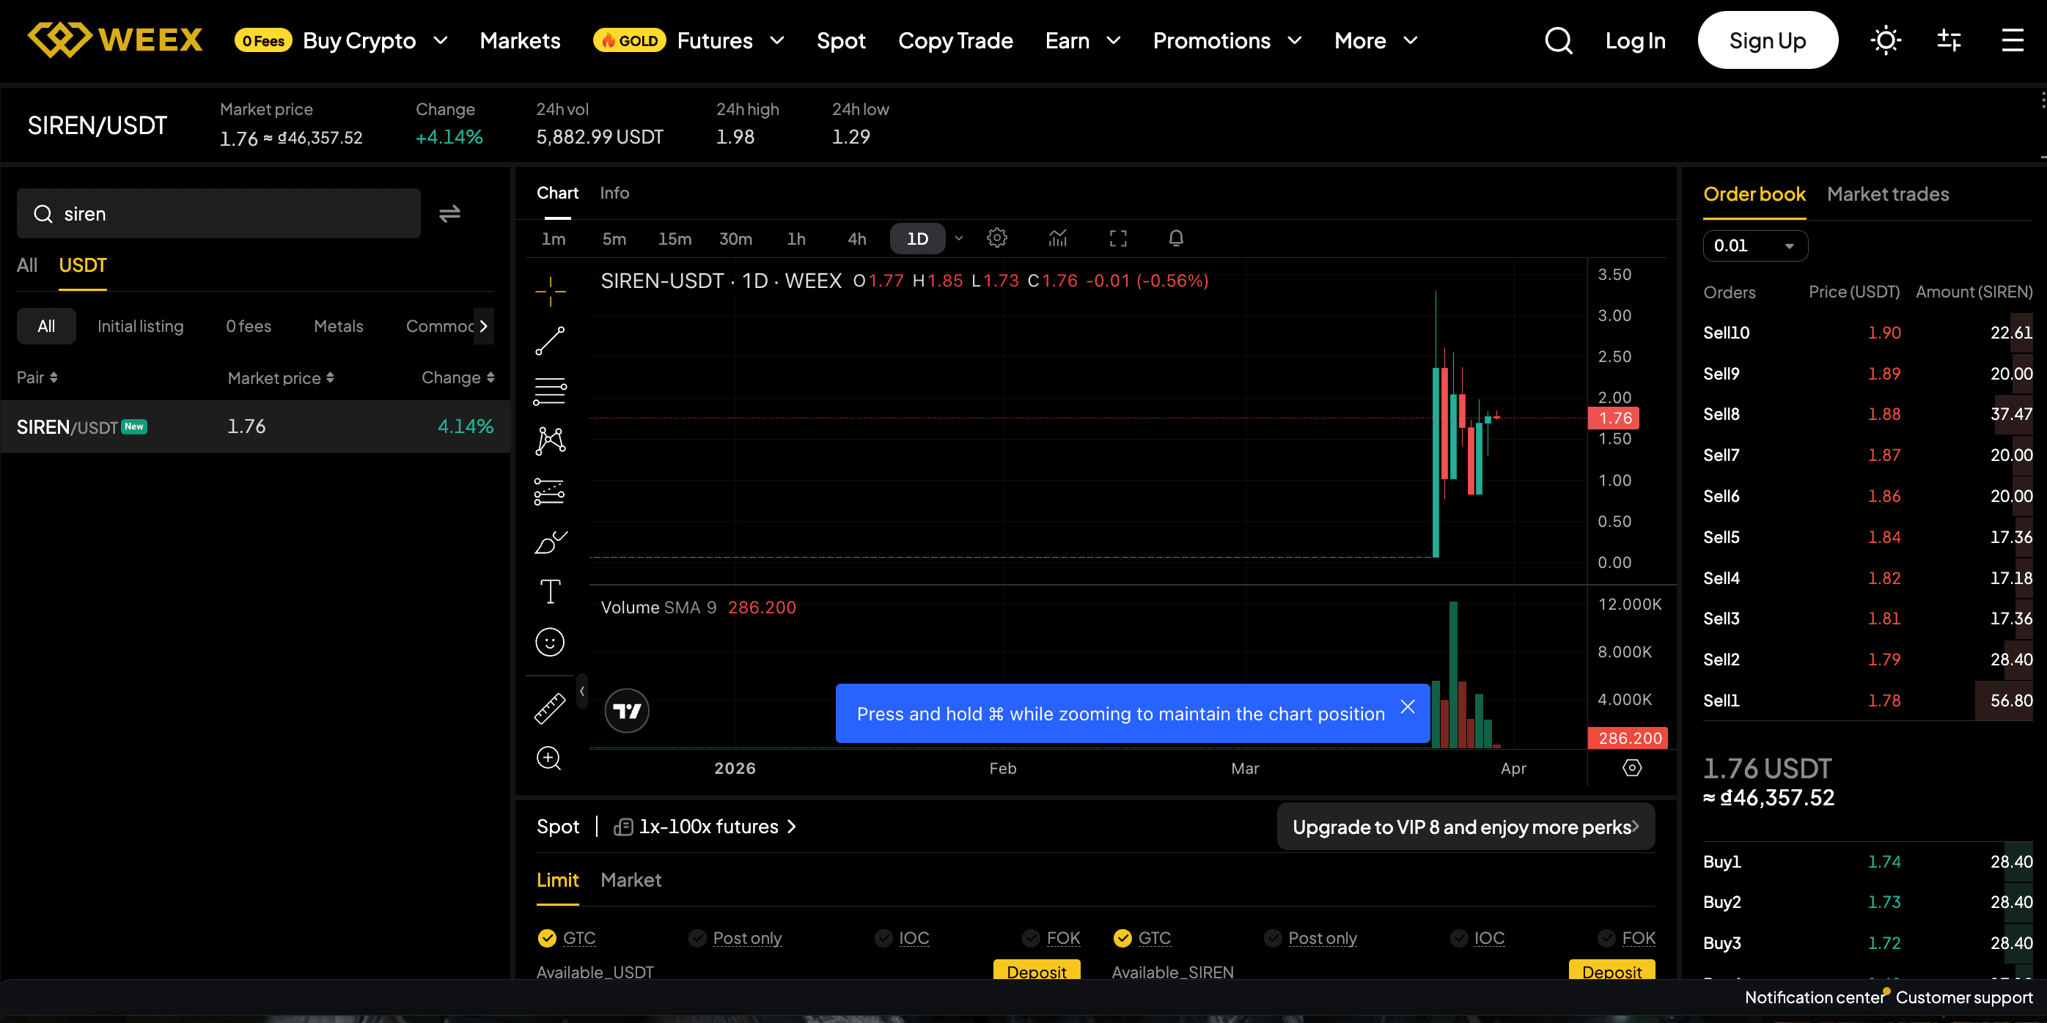The width and height of the screenshot is (2047, 1023).
Task: Open more timeframes chevron after 1D
Action: (958, 238)
